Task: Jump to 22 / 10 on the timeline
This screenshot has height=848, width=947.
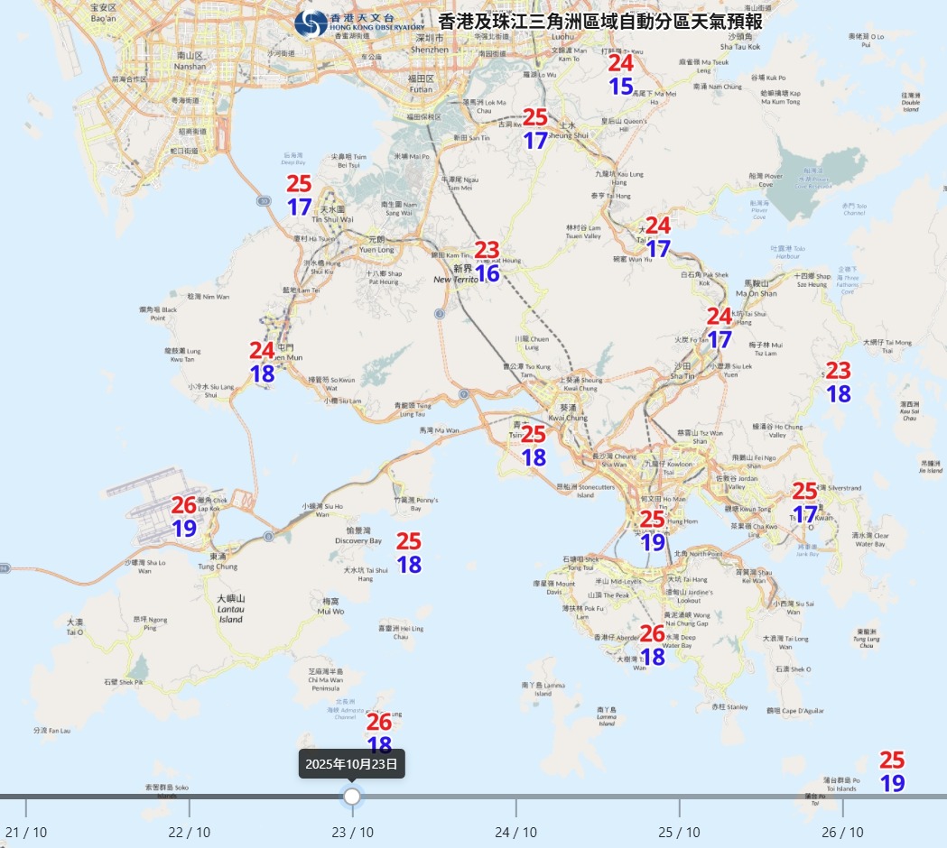Action: click(190, 832)
